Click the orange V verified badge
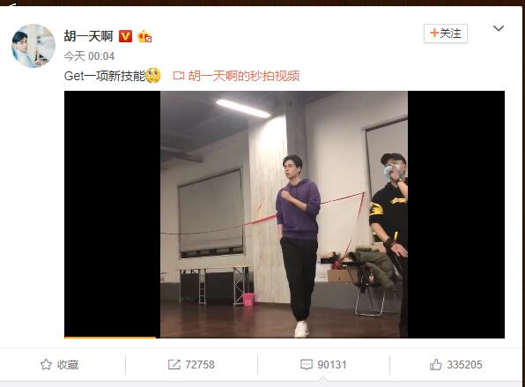Image resolution: width=525 pixels, height=387 pixels. tap(126, 36)
